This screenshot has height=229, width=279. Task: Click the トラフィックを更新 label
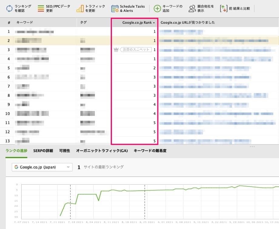tap(95, 9)
